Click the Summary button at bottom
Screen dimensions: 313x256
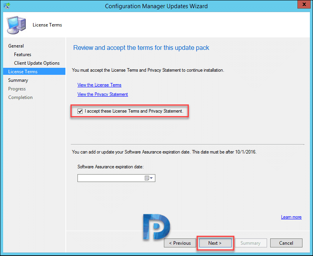(251, 243)
